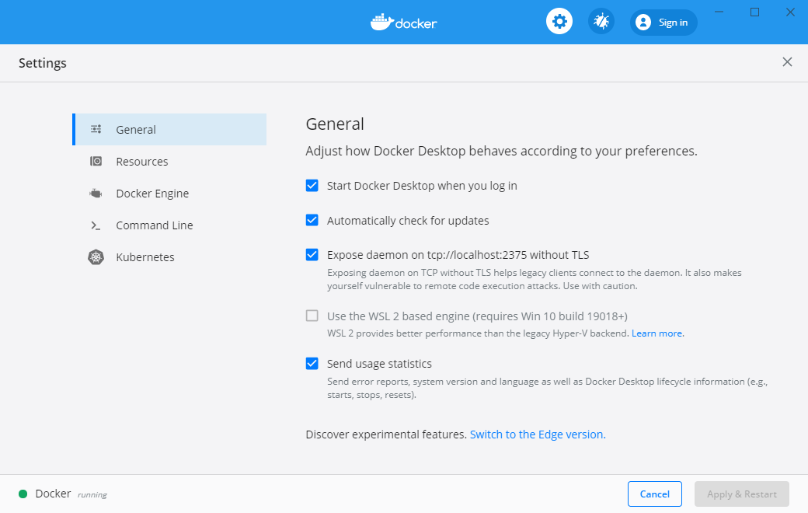Disable Start Docker Desktop when you log in
The image size is (808, 513).
(x=312, y=186)
